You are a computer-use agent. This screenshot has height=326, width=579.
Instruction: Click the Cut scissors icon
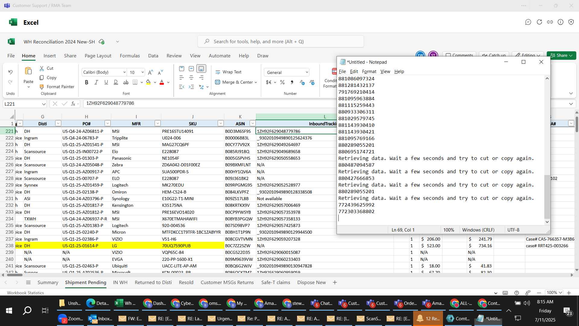point(42,69)
